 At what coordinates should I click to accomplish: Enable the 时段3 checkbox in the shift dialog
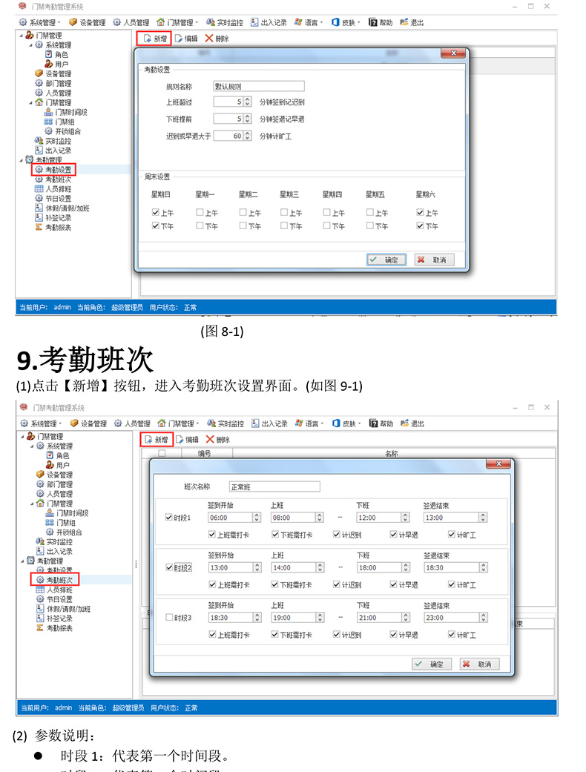click(169, 617)
